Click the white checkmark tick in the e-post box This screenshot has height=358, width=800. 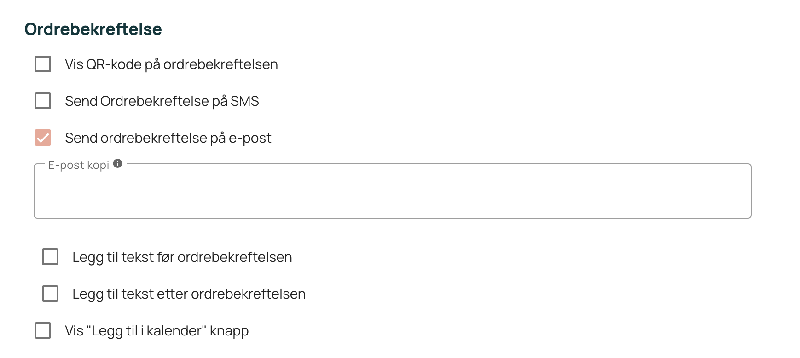pos(43,138)
